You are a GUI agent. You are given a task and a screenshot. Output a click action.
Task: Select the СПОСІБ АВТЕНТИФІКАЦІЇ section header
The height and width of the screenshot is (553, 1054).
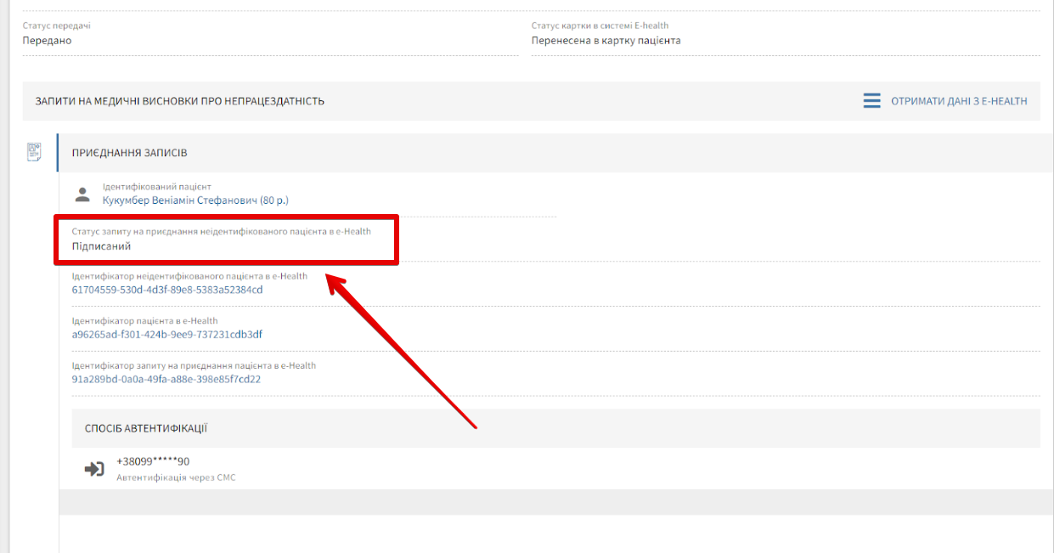pyautogui.click(x=145, y=428)
